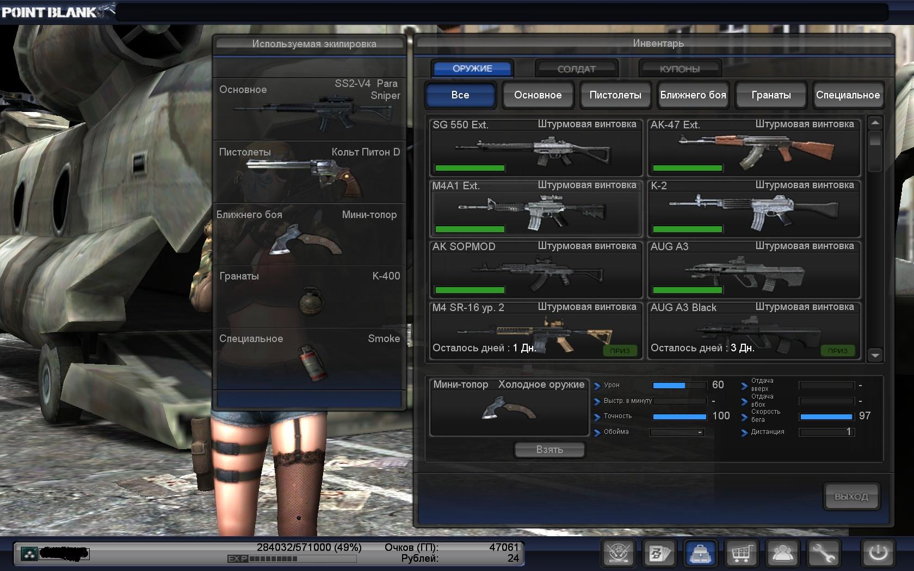Open the shop cart icon

point(741,554)
